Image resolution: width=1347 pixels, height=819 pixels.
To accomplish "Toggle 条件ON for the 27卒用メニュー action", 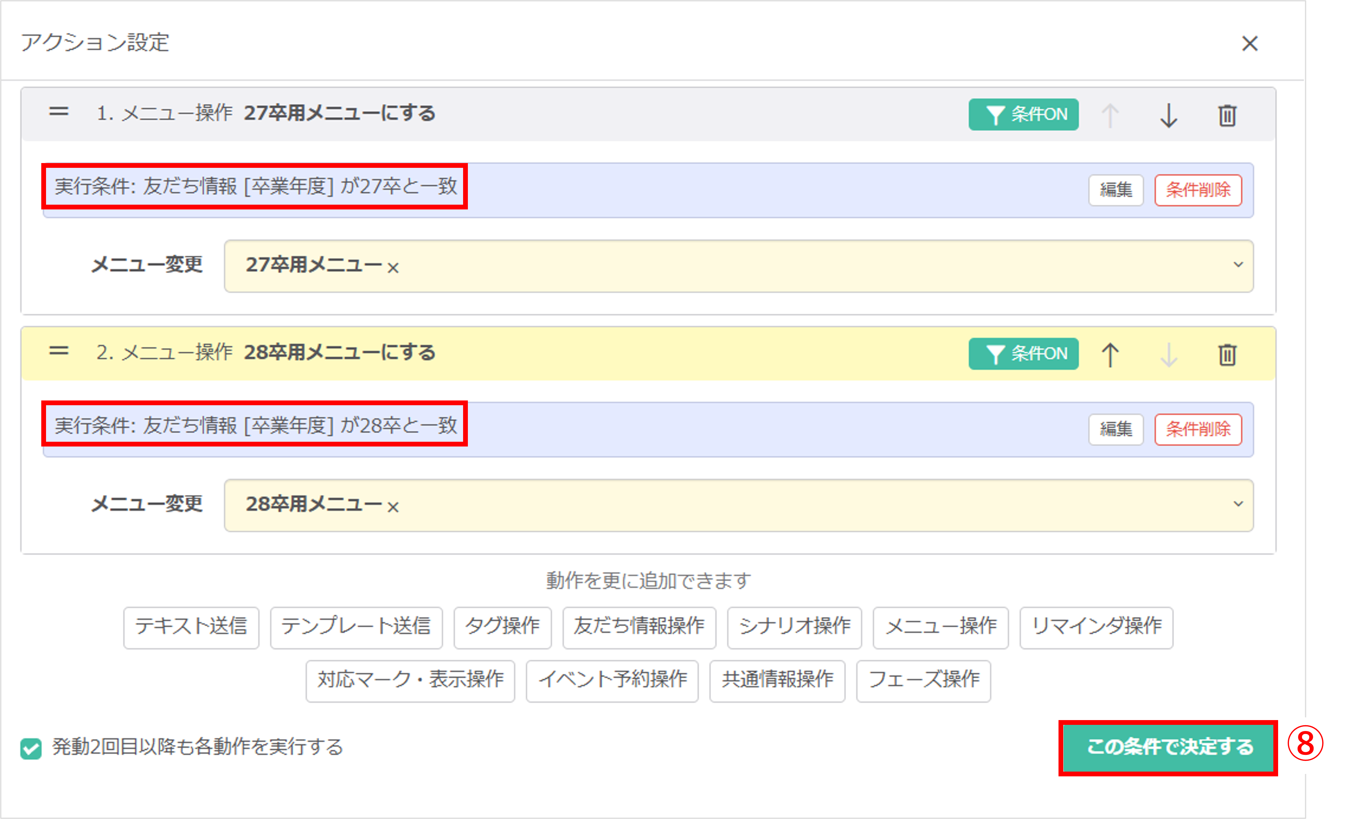I will 1023,114.
